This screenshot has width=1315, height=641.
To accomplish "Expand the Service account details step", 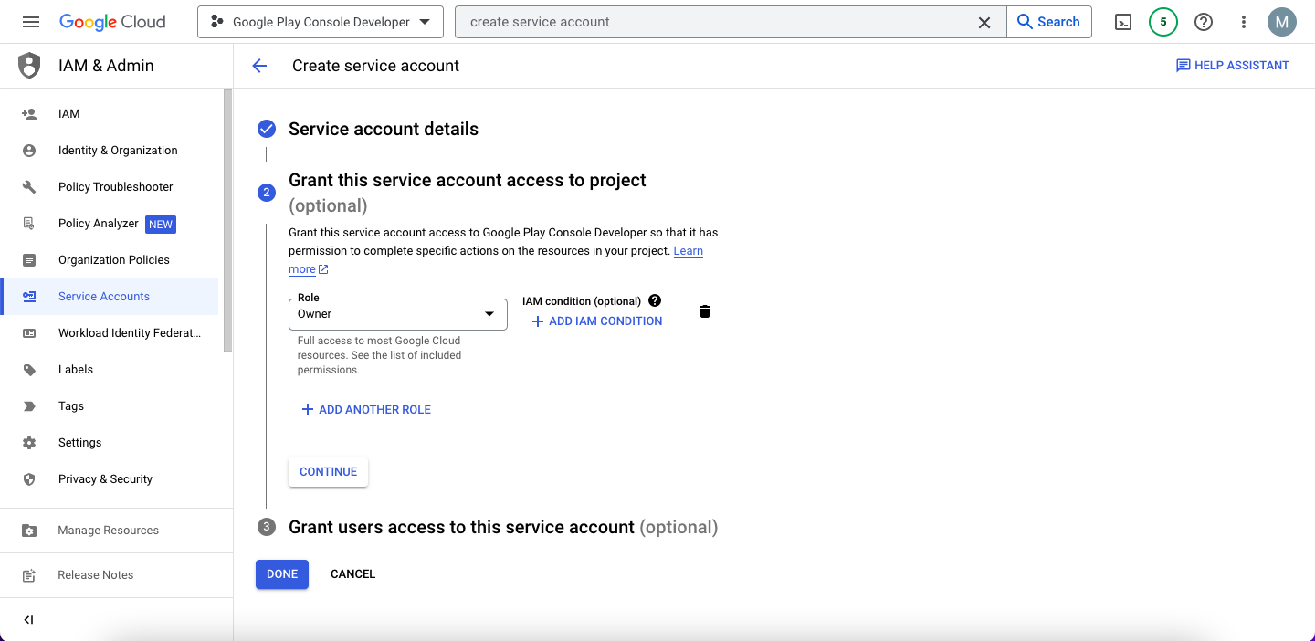I will 384,129.
